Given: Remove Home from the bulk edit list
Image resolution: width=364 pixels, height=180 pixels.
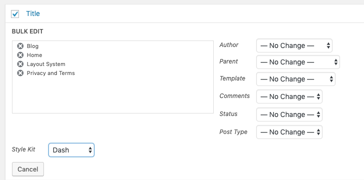Looking at the screenshot, I should pyautogui.click(x=20, y=55).
